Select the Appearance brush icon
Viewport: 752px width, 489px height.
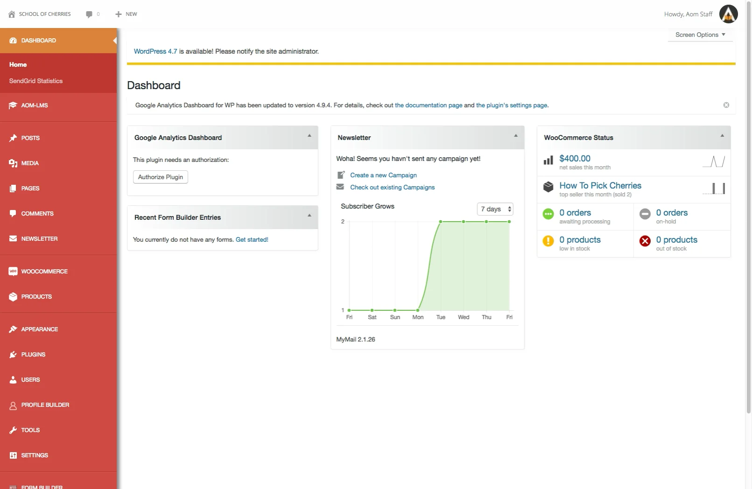13,329
